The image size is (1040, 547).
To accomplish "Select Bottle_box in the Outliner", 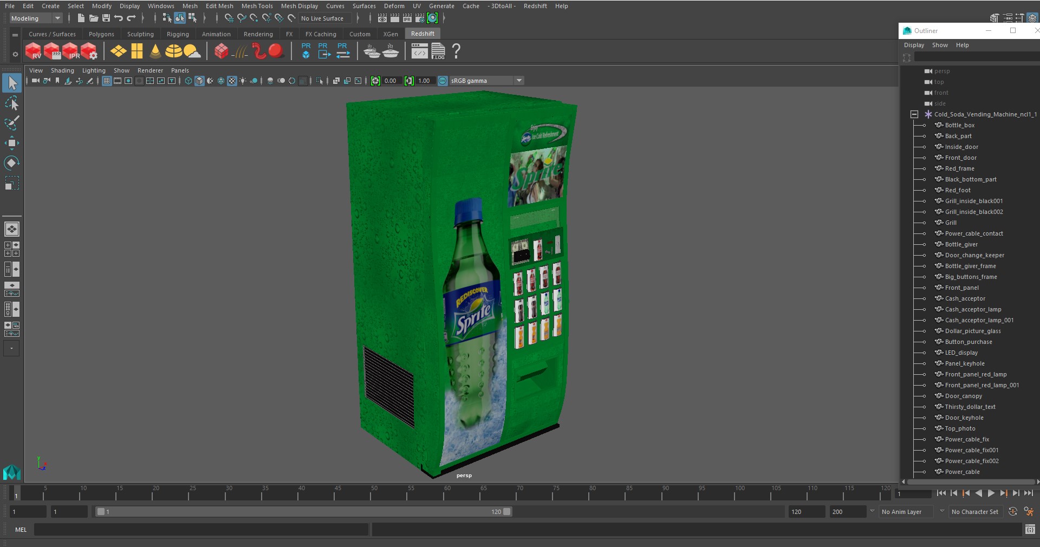I will tap(959, 125).
